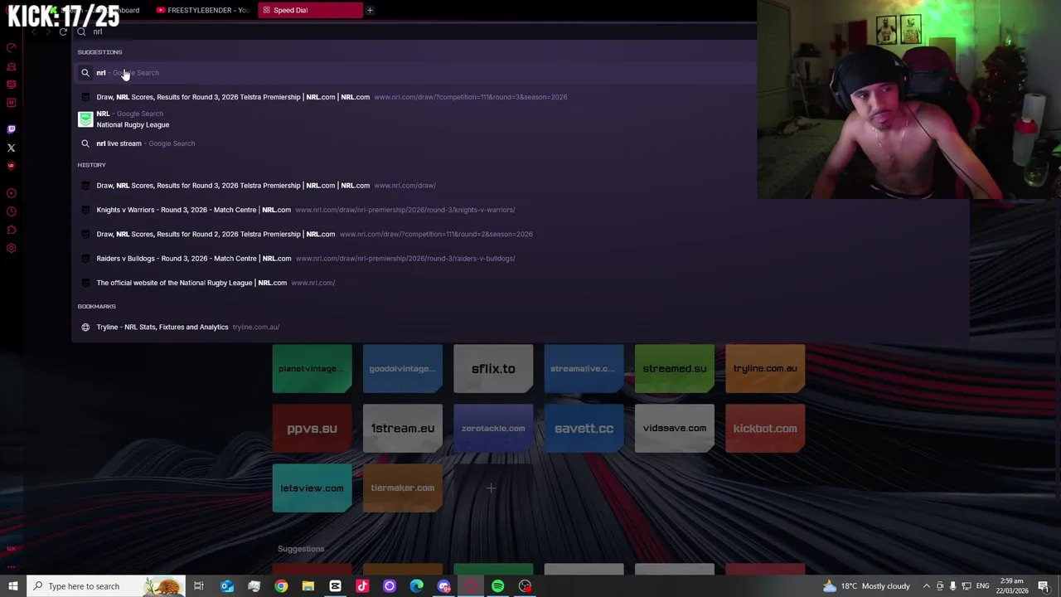Open the Player icon in the sidebar
Viewport: 1061px width, 597px height.
(11, 193)
